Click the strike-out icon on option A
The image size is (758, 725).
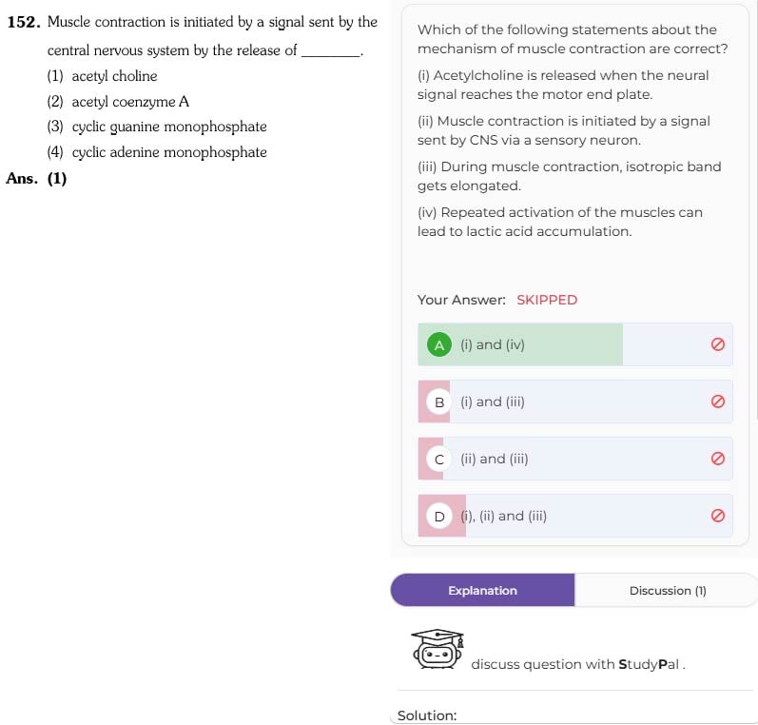click(717, 344)
